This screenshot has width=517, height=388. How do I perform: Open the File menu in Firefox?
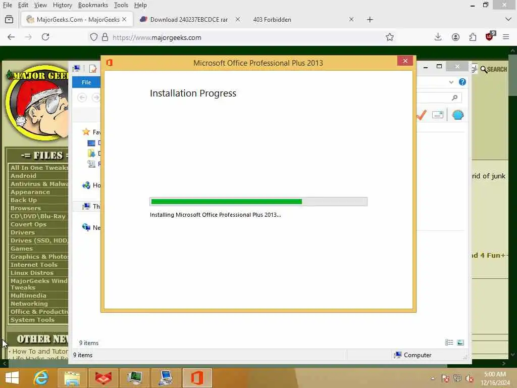pos(8,5)
